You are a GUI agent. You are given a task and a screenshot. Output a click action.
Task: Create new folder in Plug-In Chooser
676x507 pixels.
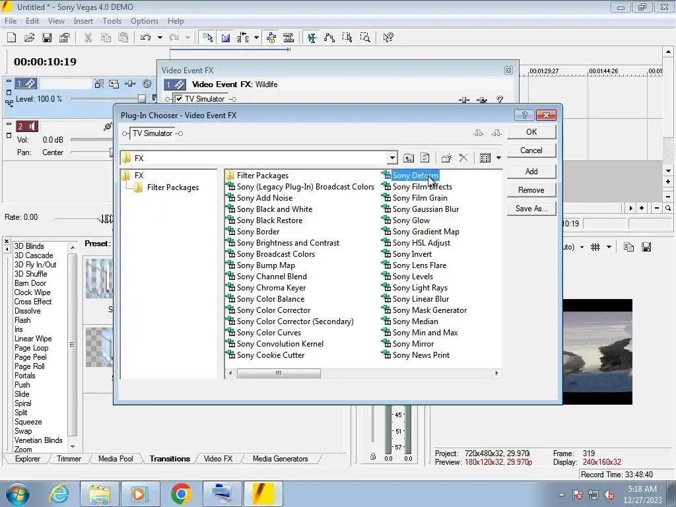pyautogui.click(x=447, y=158)
